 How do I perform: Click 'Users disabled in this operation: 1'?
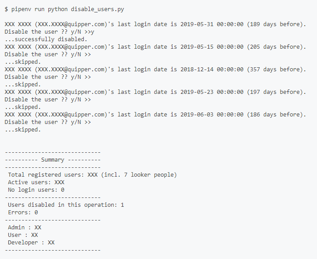tap(66, 205)
